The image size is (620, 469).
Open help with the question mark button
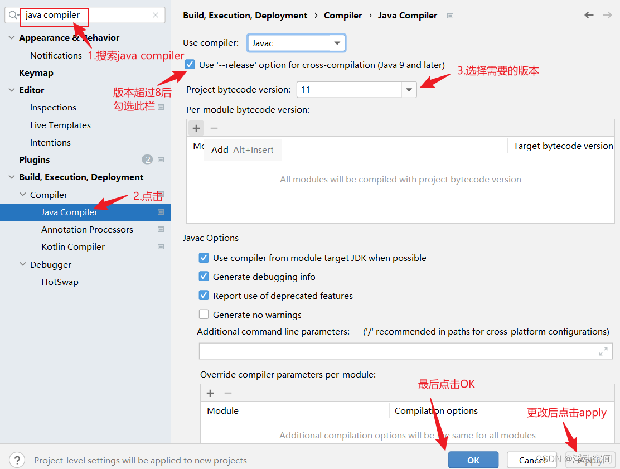point(17,460)
